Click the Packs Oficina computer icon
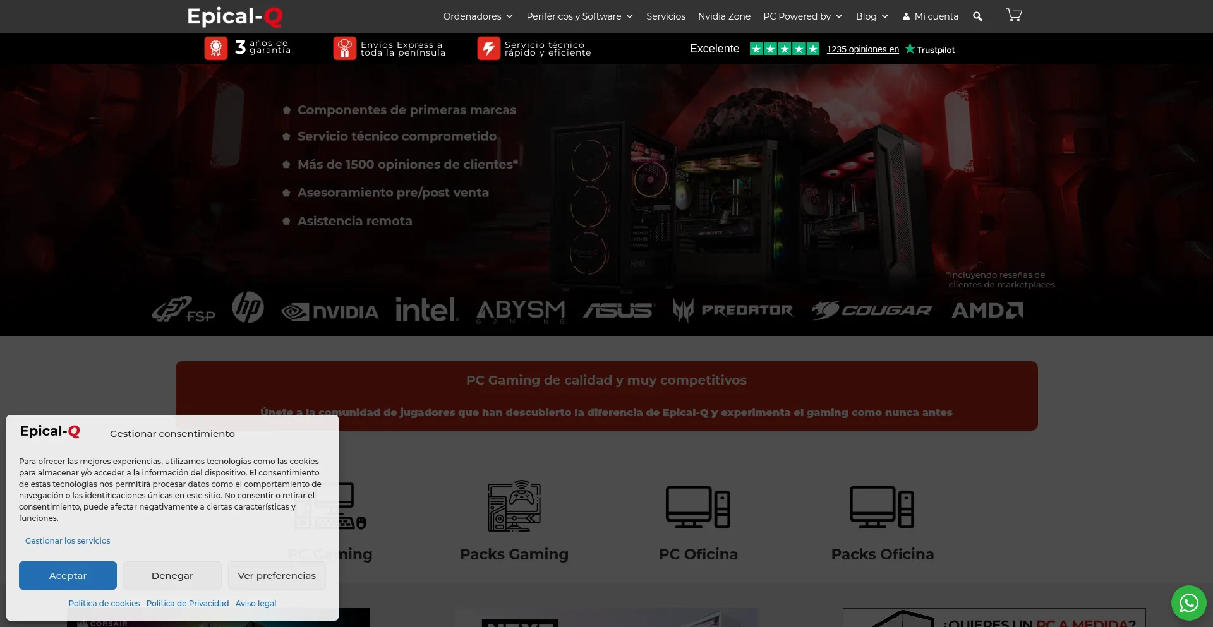This screenshot has width=1213, height=627. [881, 506]
